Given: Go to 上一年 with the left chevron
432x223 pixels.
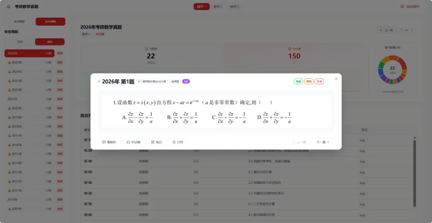Looking at the screenshot, I should click(x=386, y=30).
